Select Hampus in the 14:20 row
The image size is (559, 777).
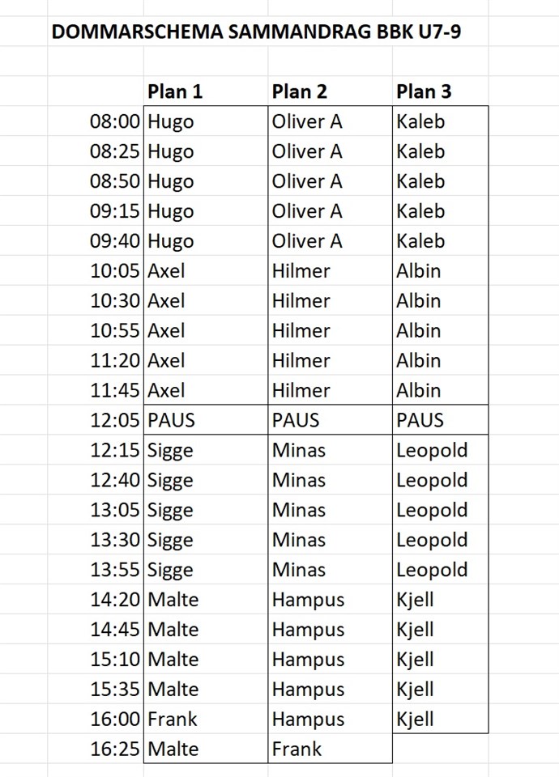point(308,600)
